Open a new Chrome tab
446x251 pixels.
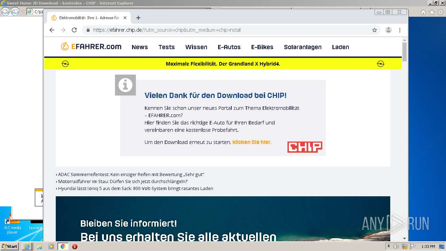tap(138, 18)
